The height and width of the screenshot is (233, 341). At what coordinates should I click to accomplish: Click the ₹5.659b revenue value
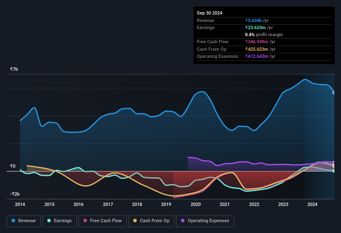coord(253,20)
